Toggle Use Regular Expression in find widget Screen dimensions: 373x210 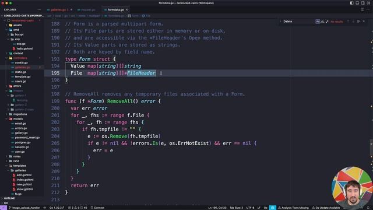click(x=327, y=22)
